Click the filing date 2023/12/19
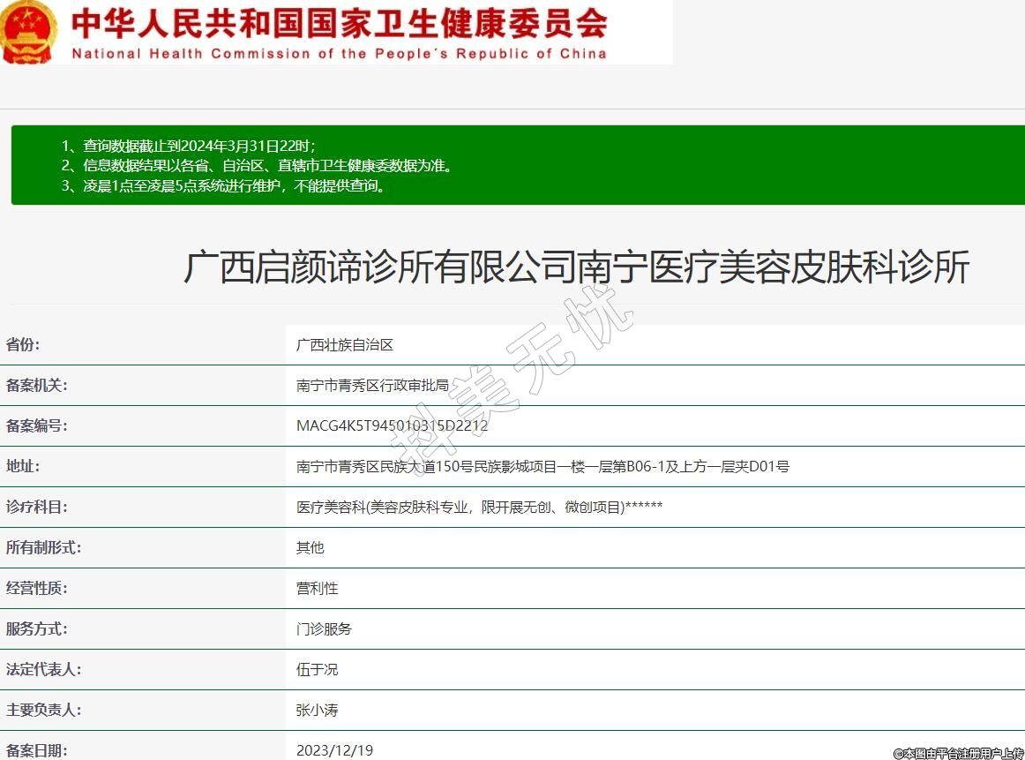Screen dimensions: 1025x760 point(334,750)
